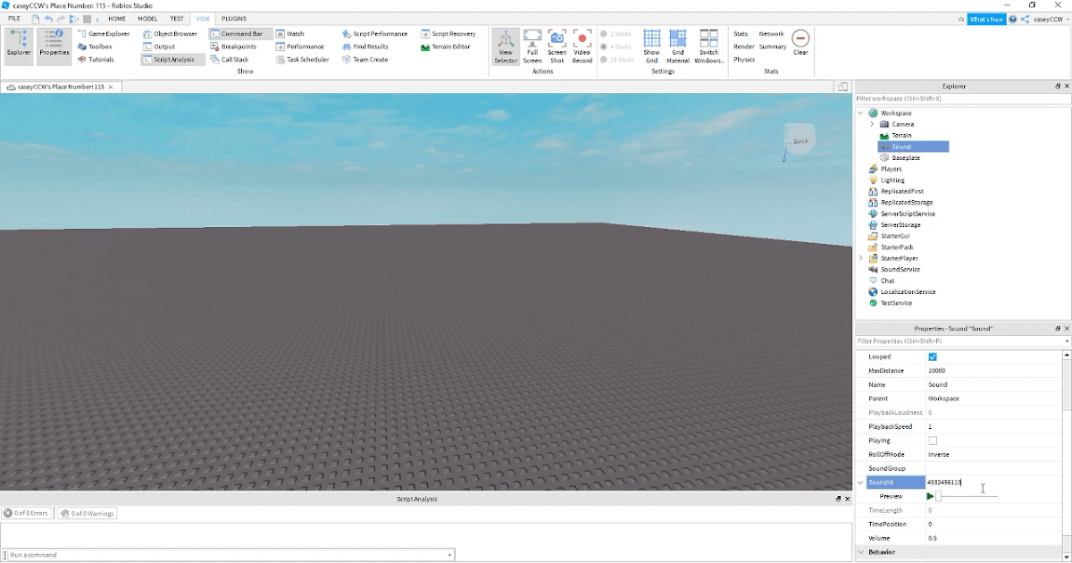
Task: Select Baseplate in Explorer
Action: tap(905, 158)
